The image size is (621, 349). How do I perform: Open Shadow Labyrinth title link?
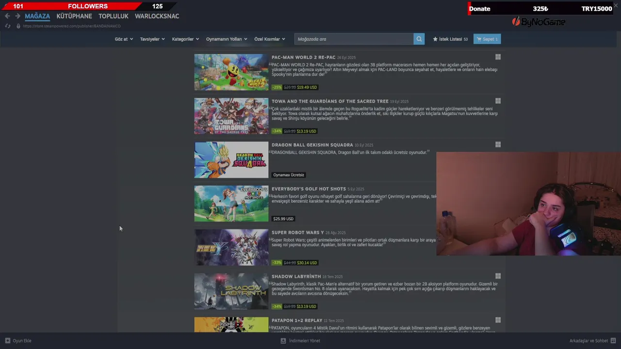click(x=296, y=276)
